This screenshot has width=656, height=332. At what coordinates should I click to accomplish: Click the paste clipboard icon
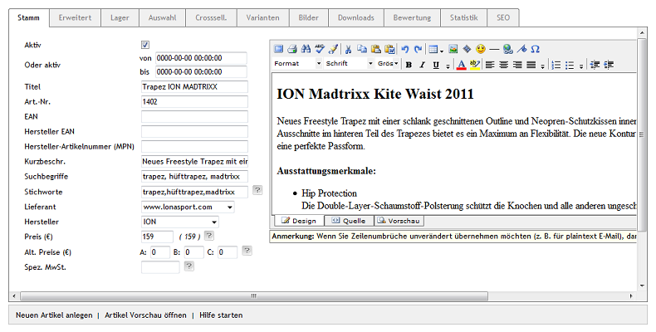pyautogui.click(x=375, y=49)
